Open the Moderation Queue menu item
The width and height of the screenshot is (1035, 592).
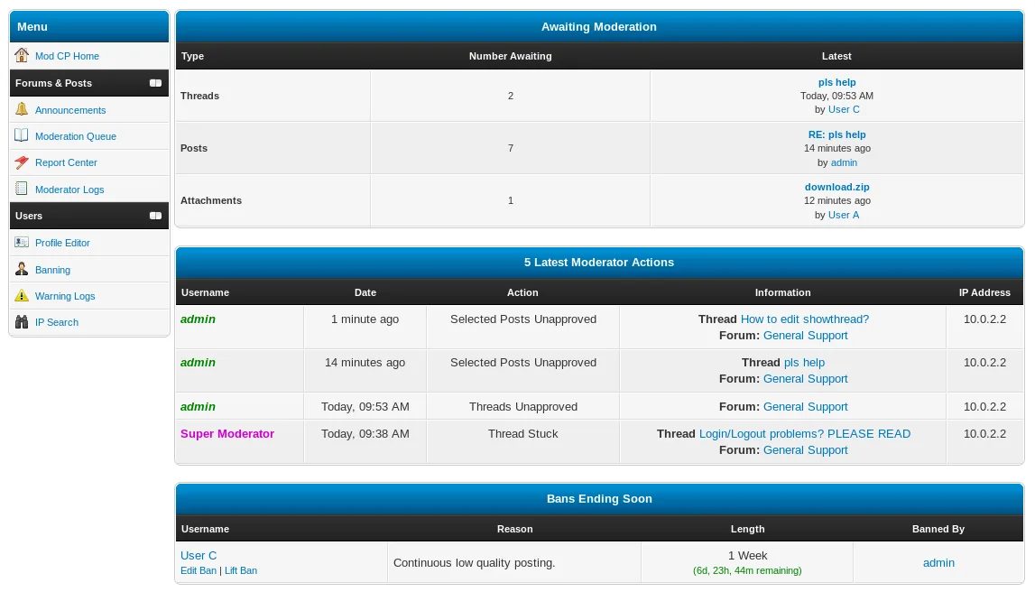[75, 136]
